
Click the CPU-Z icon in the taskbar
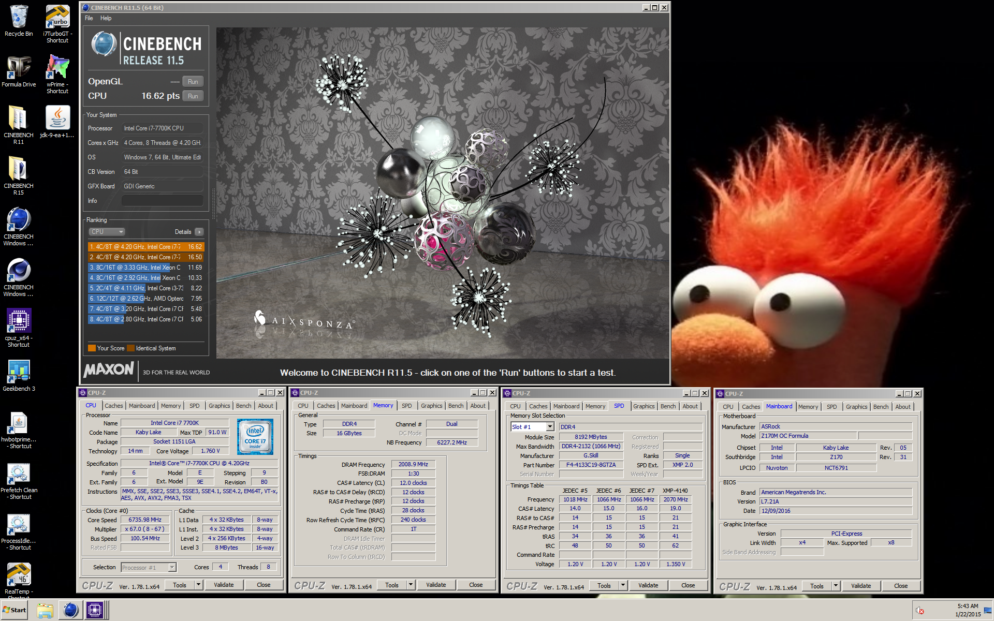pos(95,610)
